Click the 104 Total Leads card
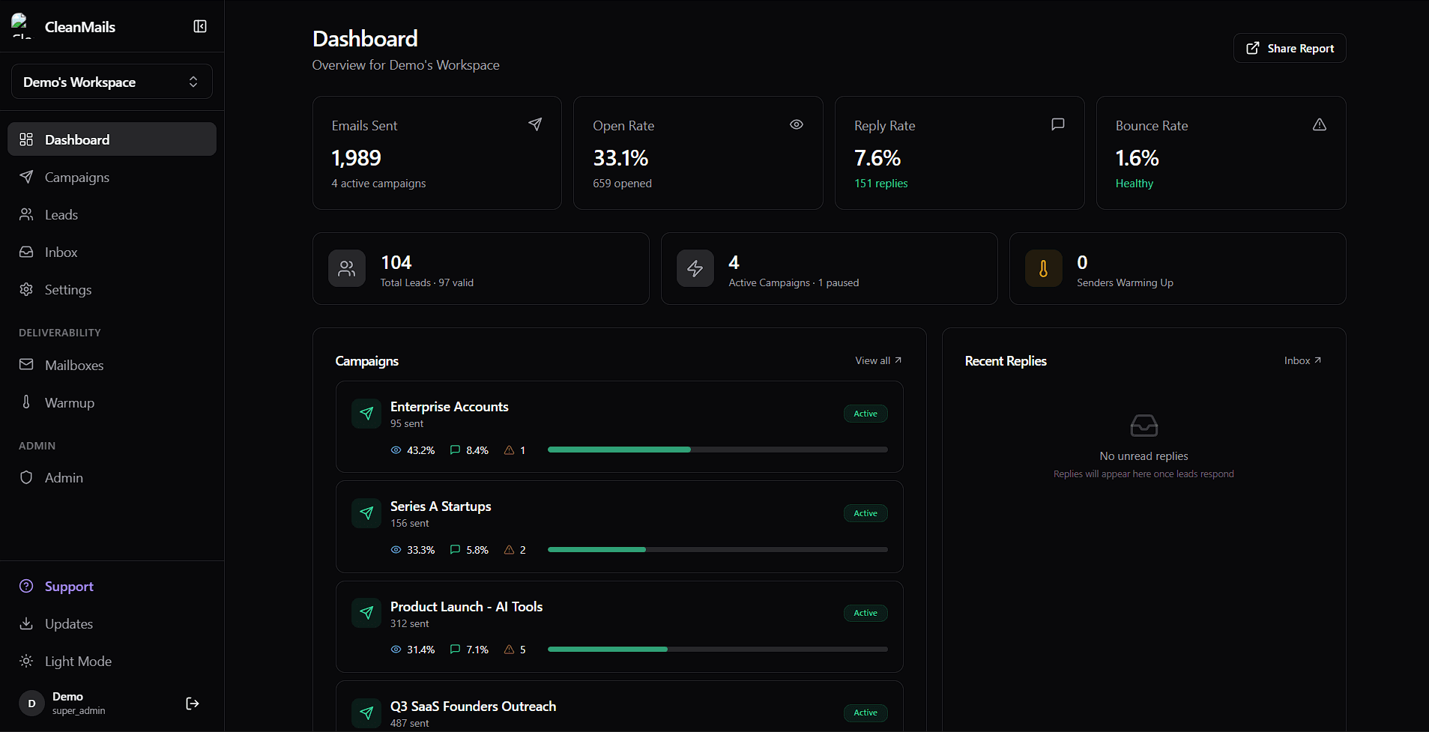This screenshot has width=1429, height=732. coord(481,268)
